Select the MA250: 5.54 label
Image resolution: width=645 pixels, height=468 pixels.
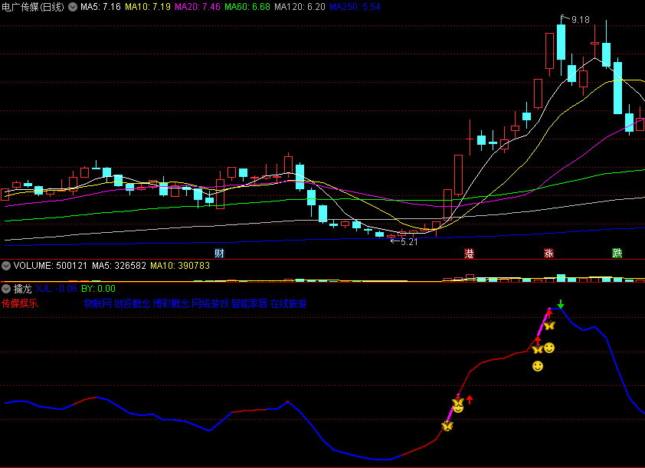click(355, 7)
